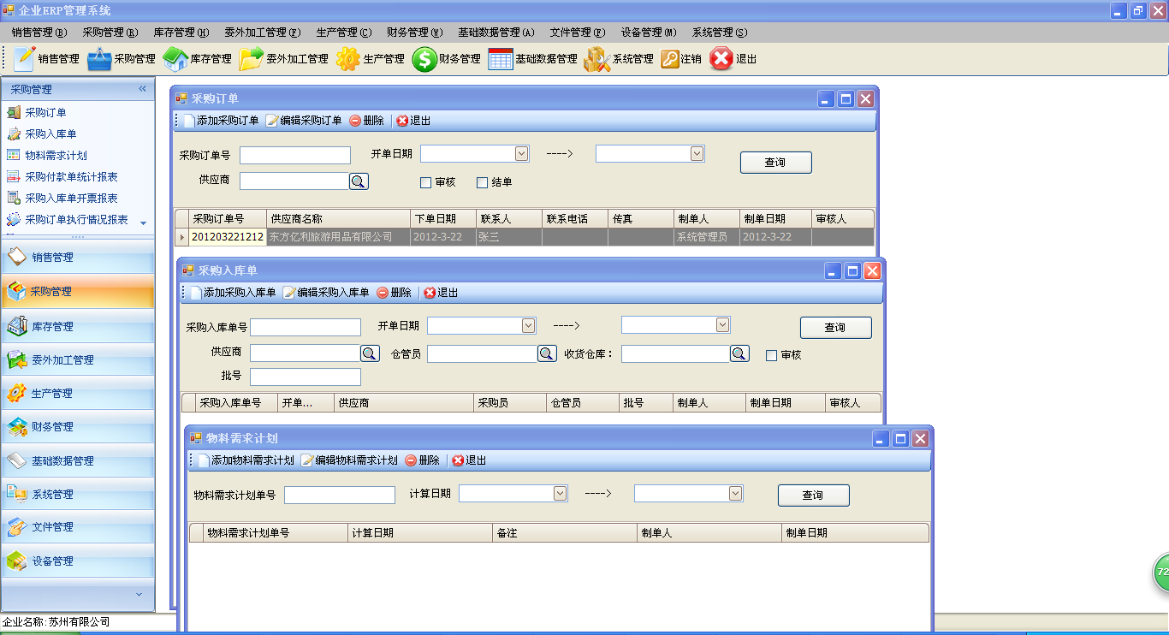Image resolution: width=1169 pixels, height=635 pixels.
Task: Open the 生产管理(C) menu
Action: pos(343,33)
